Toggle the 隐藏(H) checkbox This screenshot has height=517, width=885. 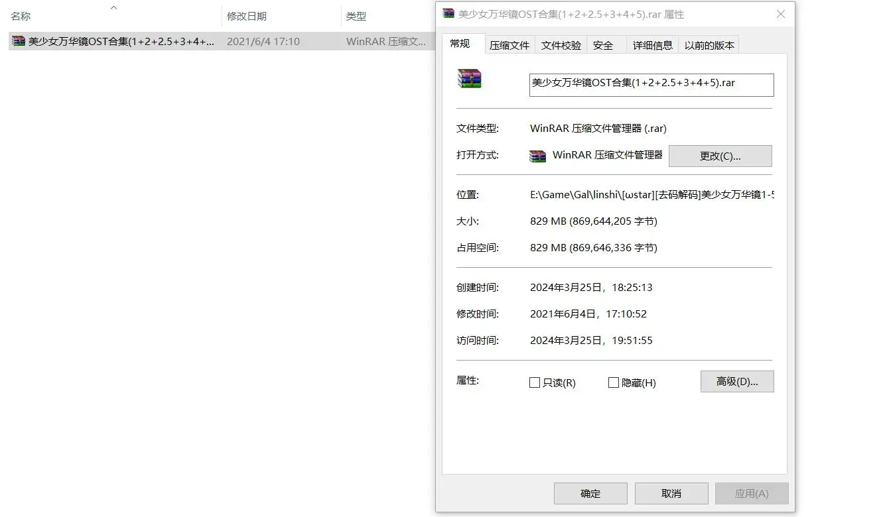(x=614, y=382)
